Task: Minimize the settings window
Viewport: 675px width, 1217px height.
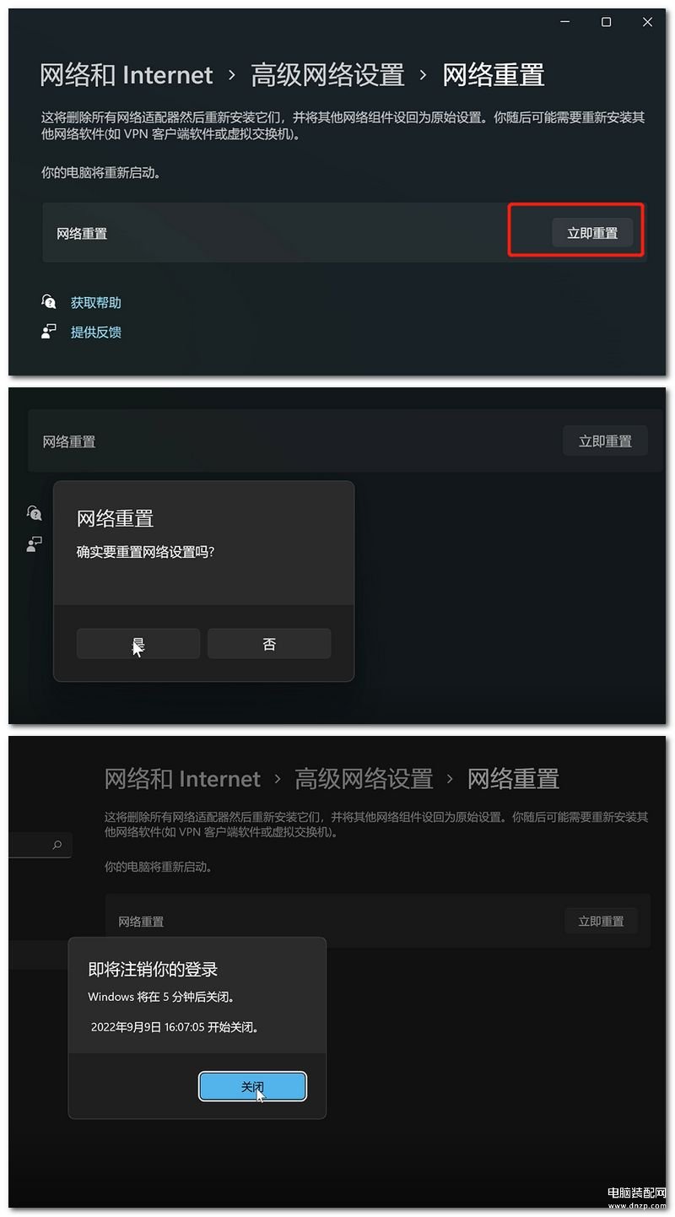Action: 564,23
